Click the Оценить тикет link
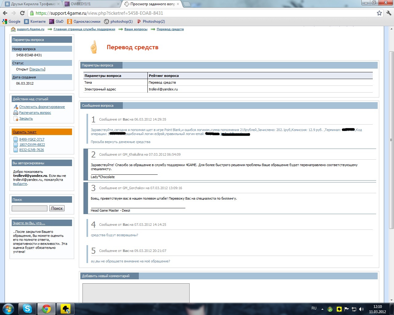This screenshot has width=394, height=315. click(25, 132)
